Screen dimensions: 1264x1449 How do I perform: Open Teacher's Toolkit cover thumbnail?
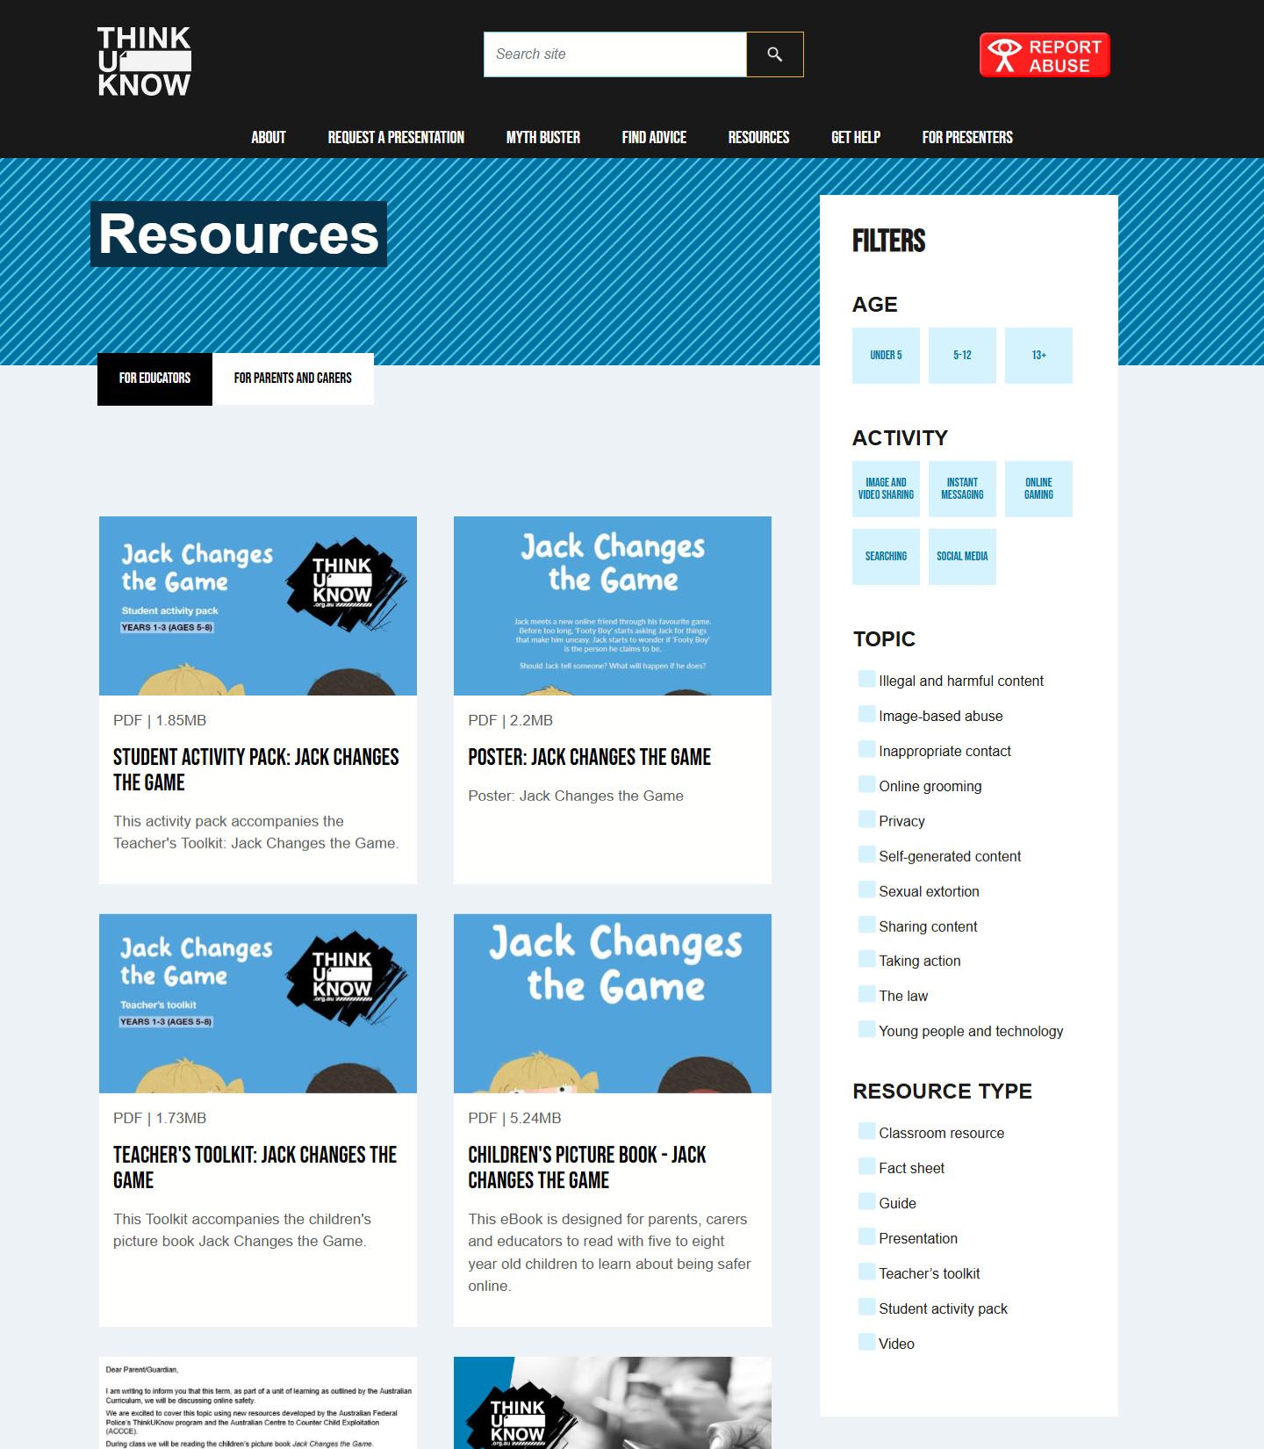point(258,1004)
